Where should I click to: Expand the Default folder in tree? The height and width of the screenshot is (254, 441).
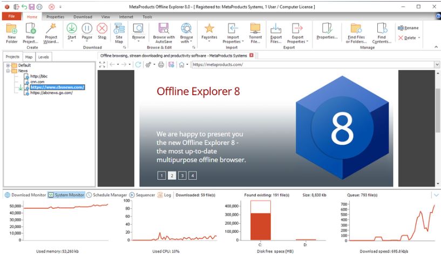tap(8, 65)
